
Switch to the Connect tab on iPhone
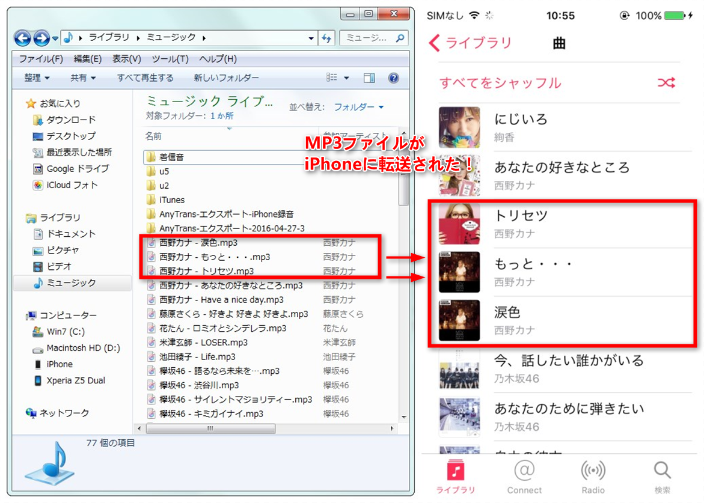524,477
